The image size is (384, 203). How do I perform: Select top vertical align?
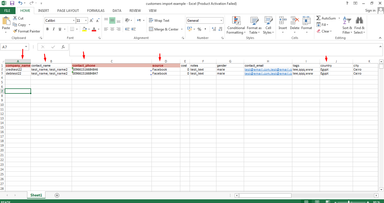tap(106, 20)
